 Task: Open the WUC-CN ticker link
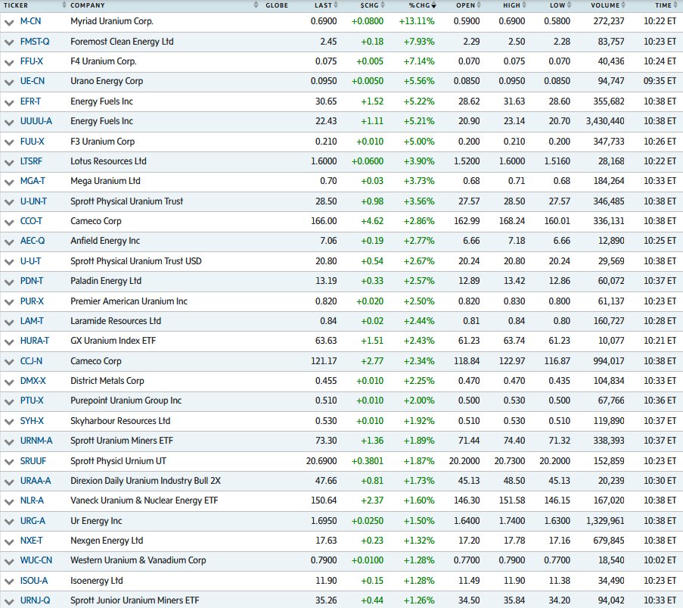(x=36, y=560)
